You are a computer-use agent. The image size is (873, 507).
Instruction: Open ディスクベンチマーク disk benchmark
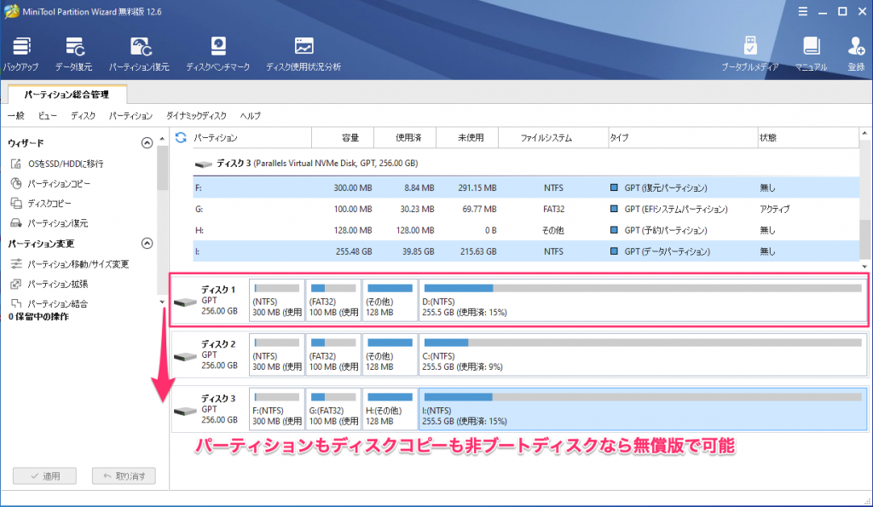(x=217, y=54)
